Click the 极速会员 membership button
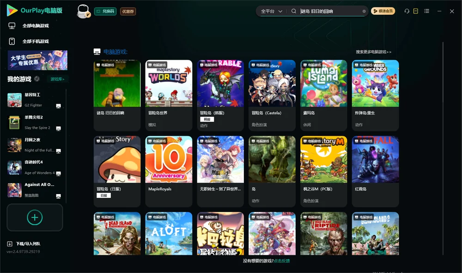The width and height of the screenshot is (462, 273). pos(383,11)
